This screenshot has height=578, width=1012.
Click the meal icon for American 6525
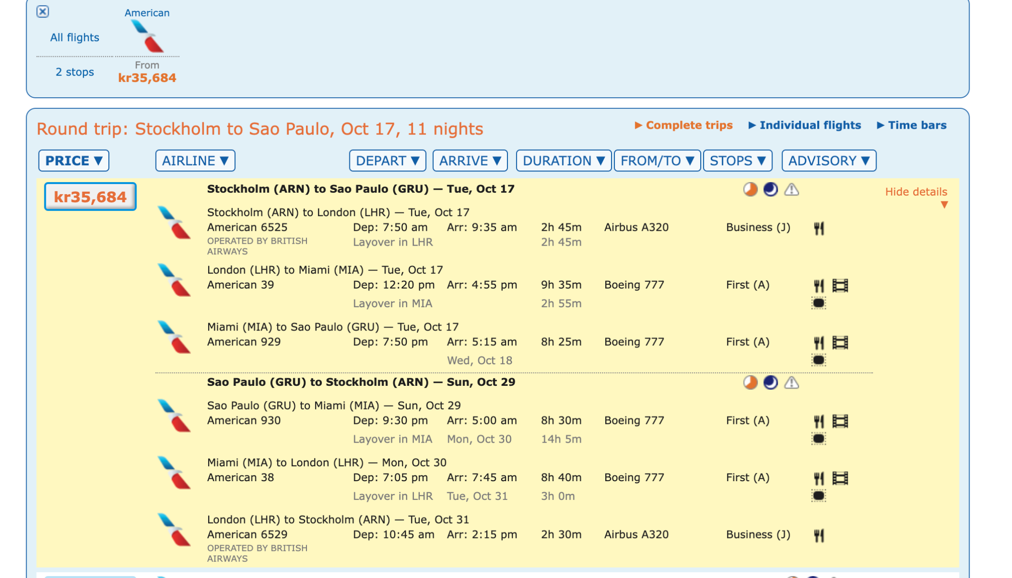coord(819,228)
